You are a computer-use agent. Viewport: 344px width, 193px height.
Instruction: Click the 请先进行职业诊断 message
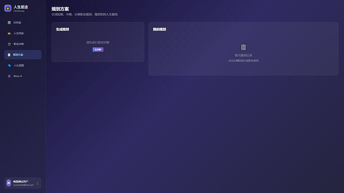(x=98, y=42)
